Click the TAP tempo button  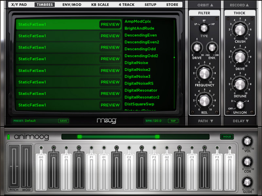pyautogui.click(x=173, y=121)
